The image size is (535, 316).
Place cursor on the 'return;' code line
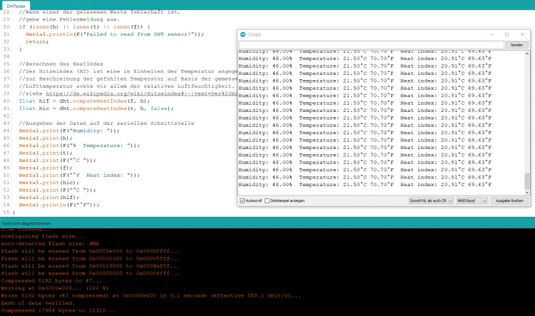point(37,42)
